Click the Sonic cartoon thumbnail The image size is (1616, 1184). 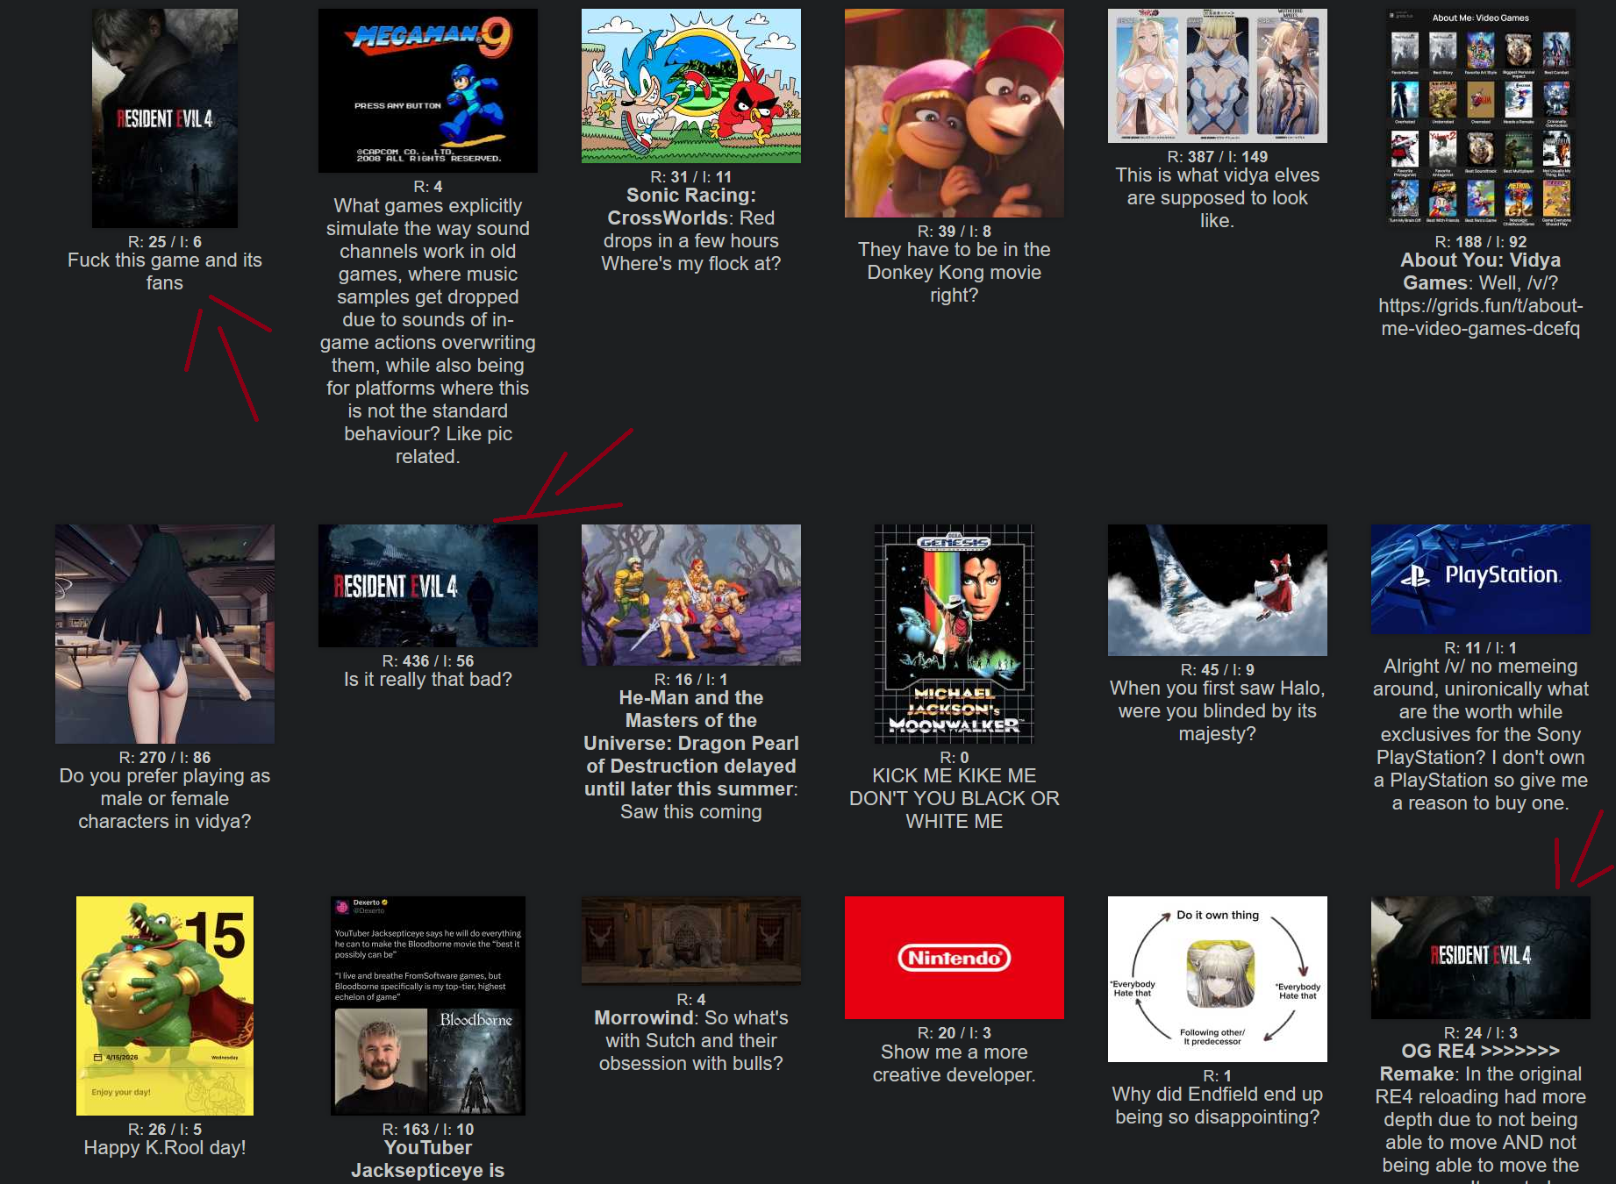point(691,86)
